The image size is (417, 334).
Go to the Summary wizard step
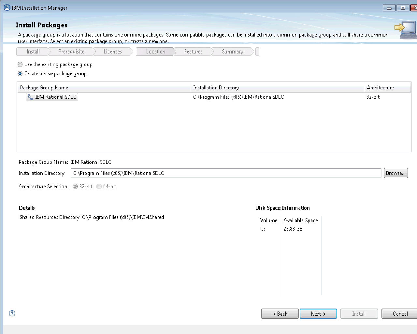pos(233,52)
